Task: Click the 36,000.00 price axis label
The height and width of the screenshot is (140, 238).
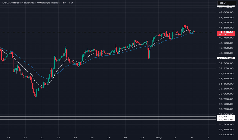Action: (x=226, y=134)
